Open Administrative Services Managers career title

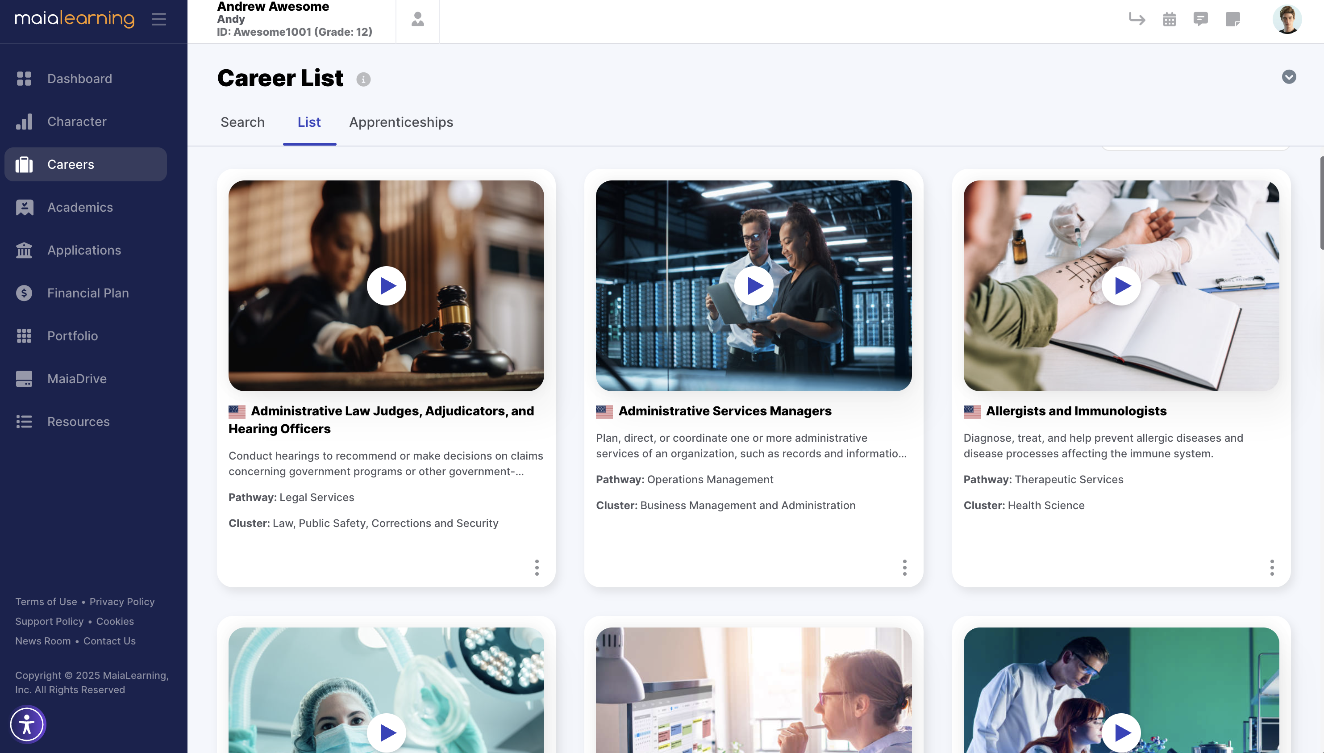(x=724, y=411)
